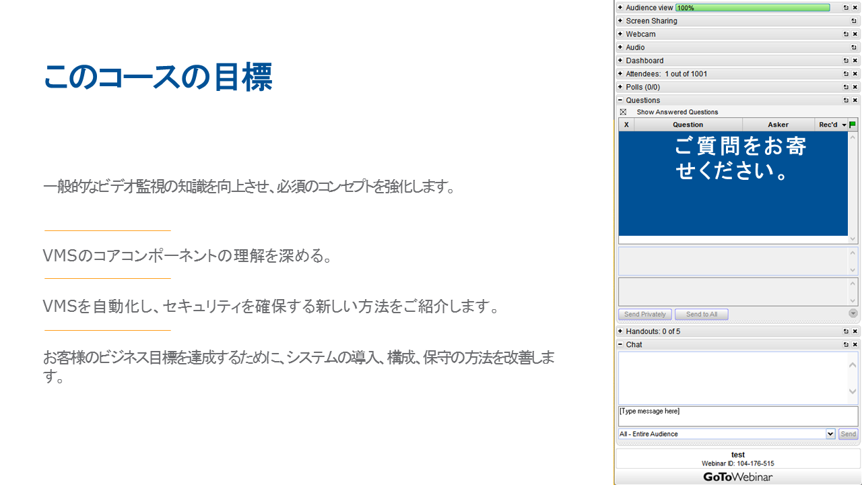862x485 pixels.
Task: Undock the Attendees pane
Action: 846,74
